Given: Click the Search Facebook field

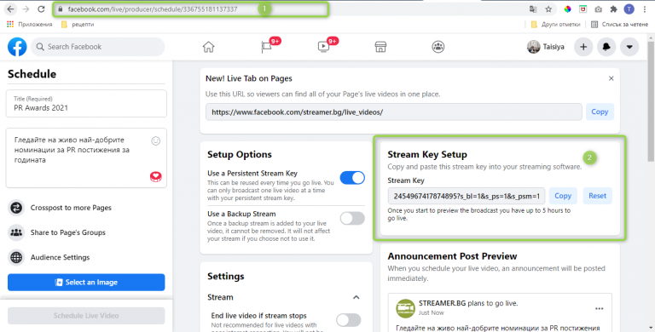Looking at the screenshot, I should click(98, 47).
